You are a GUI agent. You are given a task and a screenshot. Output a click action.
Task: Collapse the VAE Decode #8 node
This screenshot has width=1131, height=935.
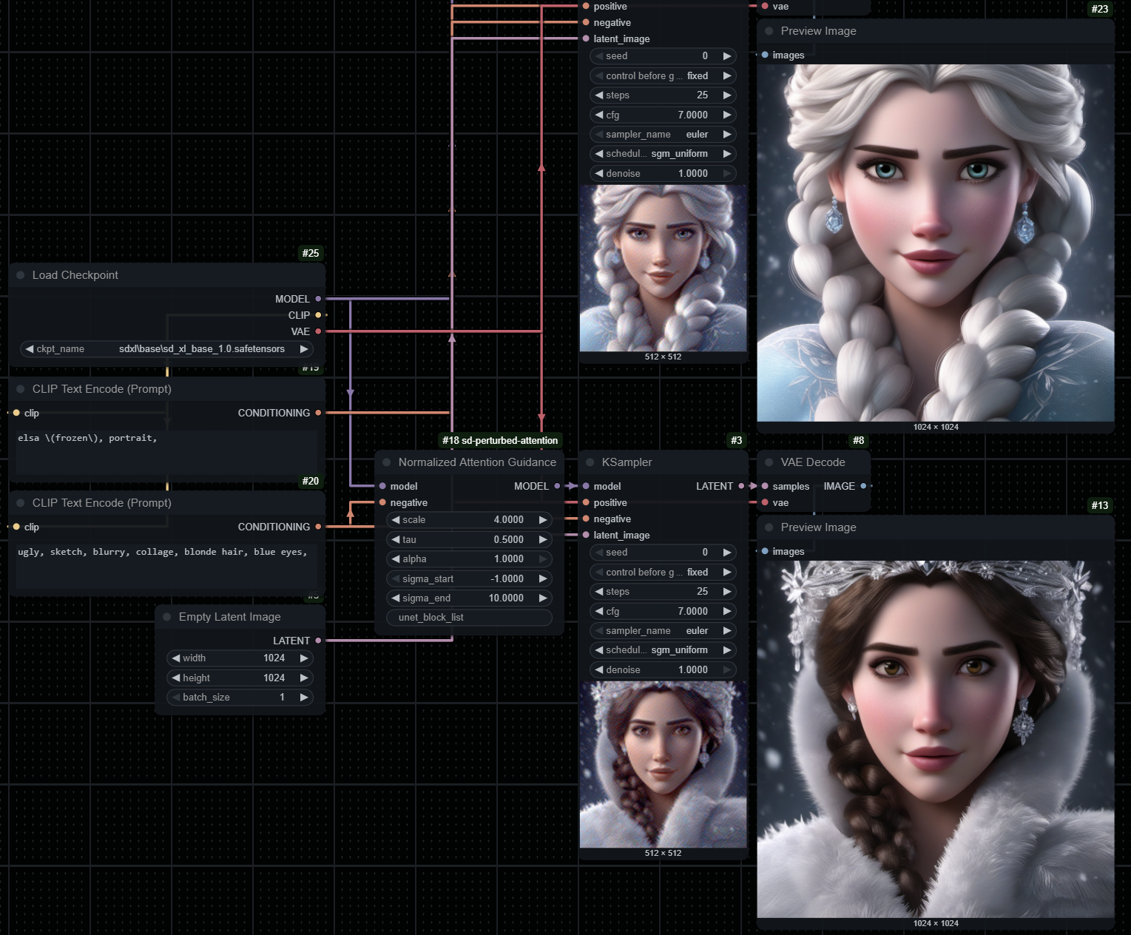click(x=769, y=462)
